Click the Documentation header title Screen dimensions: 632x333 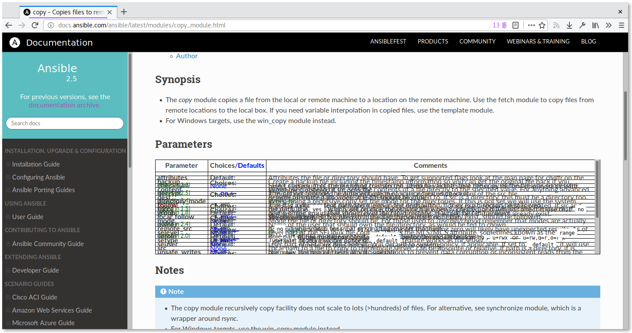[60, 43]
